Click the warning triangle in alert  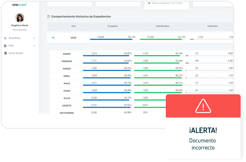click(203, 106)
